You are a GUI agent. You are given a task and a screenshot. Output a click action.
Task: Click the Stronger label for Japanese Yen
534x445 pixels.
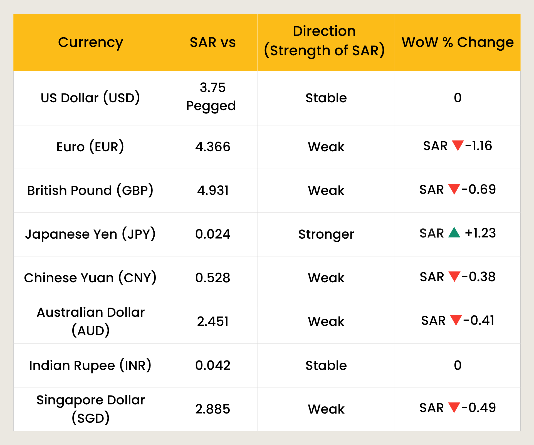[325, 234]
